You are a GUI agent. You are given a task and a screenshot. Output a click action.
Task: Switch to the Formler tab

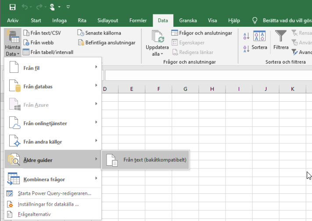138,20
